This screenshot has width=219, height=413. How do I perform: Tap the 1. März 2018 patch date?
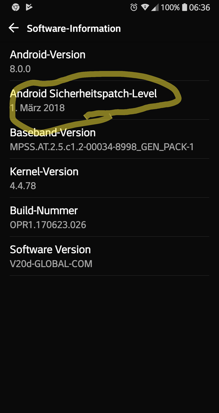pyautogui.click(x=37, y=108)
